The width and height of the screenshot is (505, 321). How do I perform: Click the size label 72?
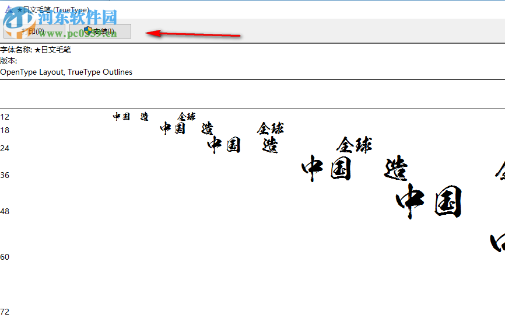coord(5,312)
